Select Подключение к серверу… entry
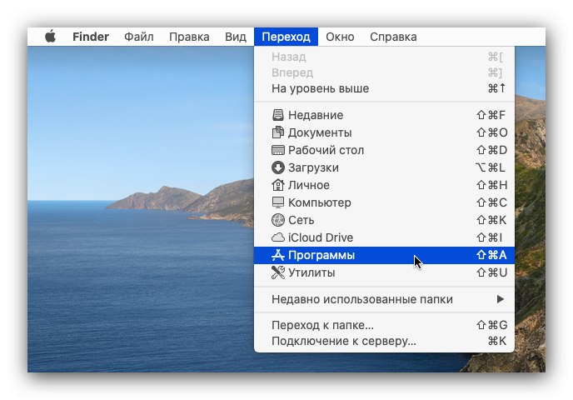The height and width of the screenshot is (400, 573). 344,341
